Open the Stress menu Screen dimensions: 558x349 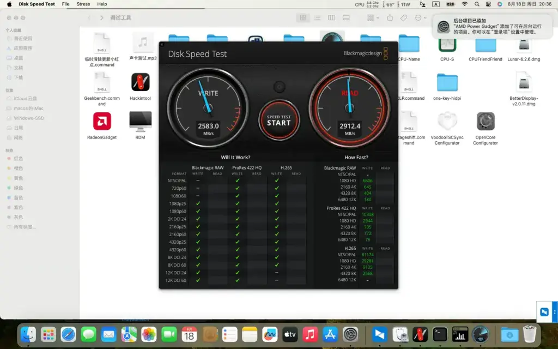tap(83, 4)
